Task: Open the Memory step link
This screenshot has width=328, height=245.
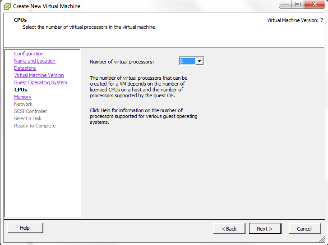Action: click(x=23, y=97)
